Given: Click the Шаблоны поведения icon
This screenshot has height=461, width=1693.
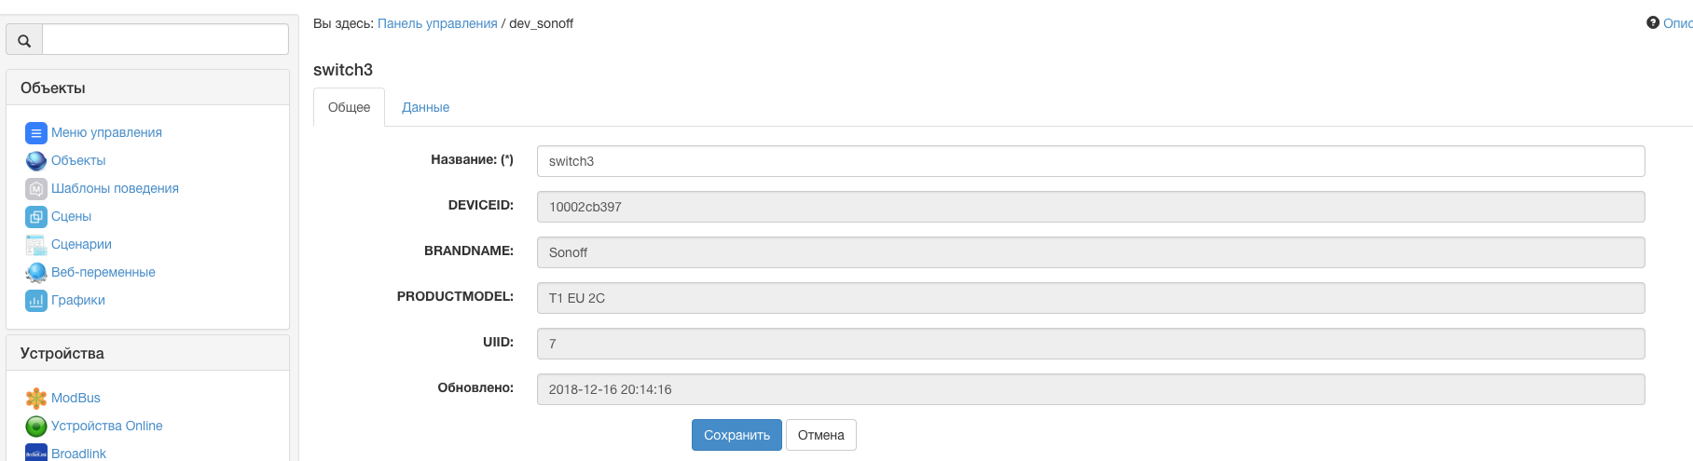Looking at the screenshot, I should [x=35, y=189].
